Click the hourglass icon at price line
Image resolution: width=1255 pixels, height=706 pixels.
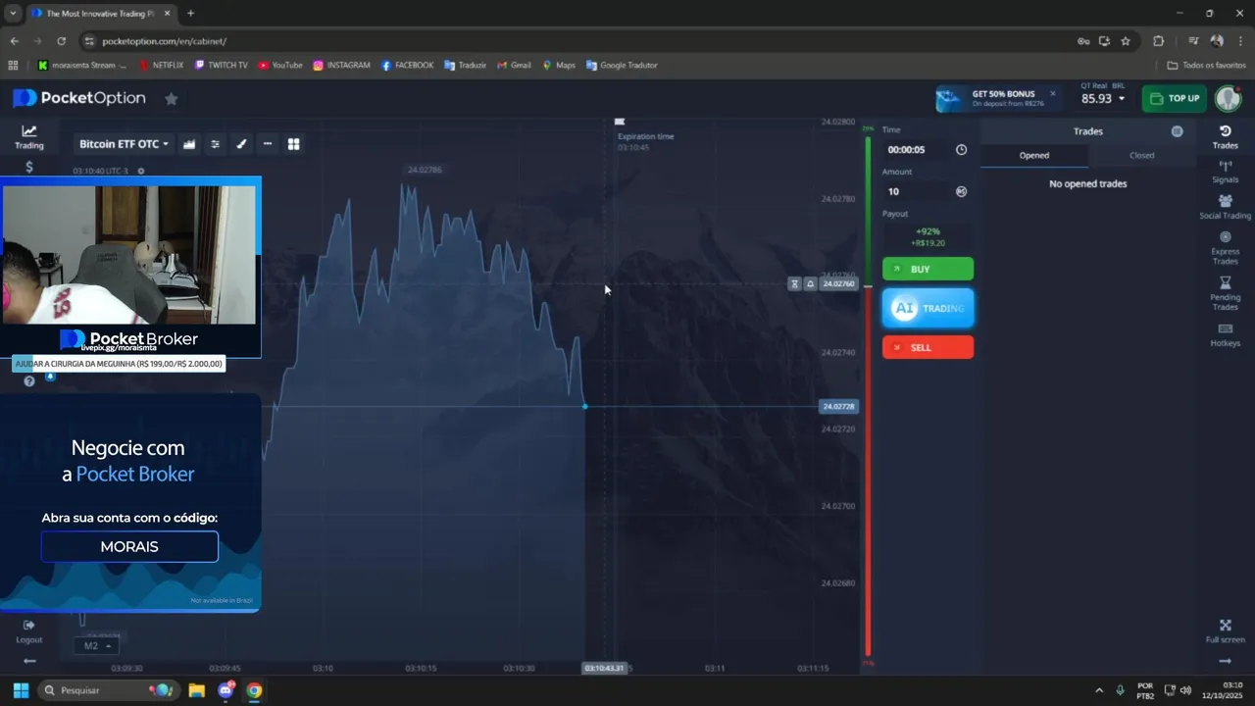point(795,283)
